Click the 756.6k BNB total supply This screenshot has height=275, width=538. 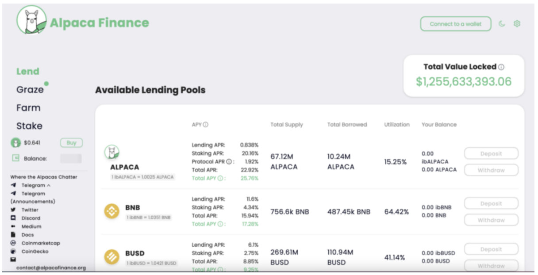pyautogui.click(x=290, y=212)
